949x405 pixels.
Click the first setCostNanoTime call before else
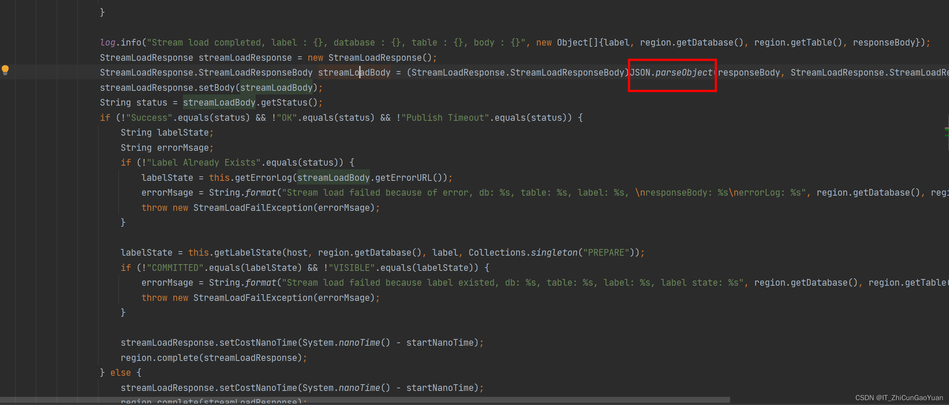[x=302, y=343]
